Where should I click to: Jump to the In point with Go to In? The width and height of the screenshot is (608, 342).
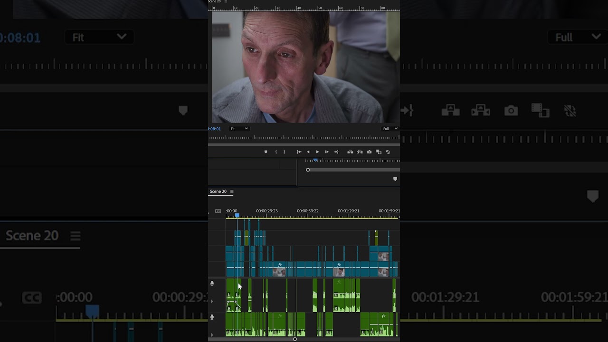[299, 152]
